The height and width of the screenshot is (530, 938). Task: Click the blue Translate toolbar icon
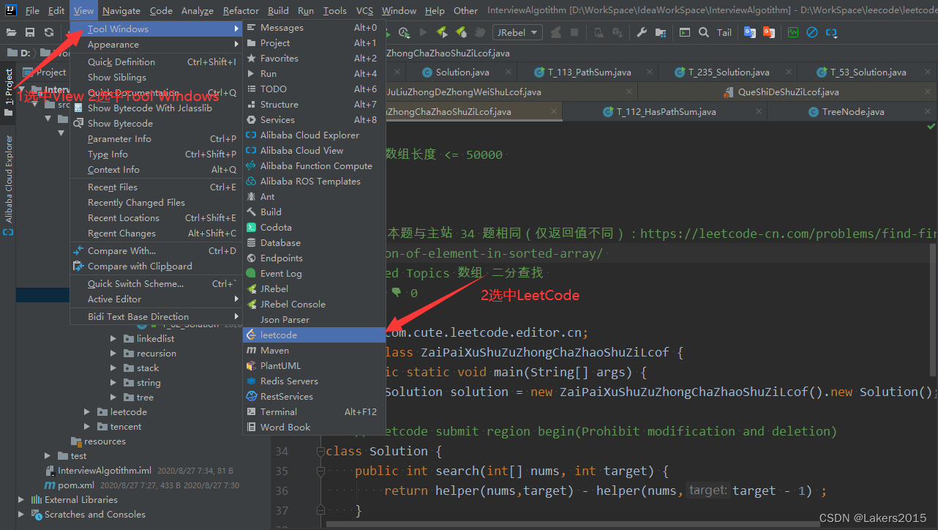click(750, 32)
